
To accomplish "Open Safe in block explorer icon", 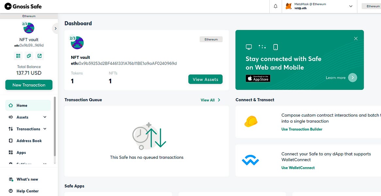I will point(40,56).
